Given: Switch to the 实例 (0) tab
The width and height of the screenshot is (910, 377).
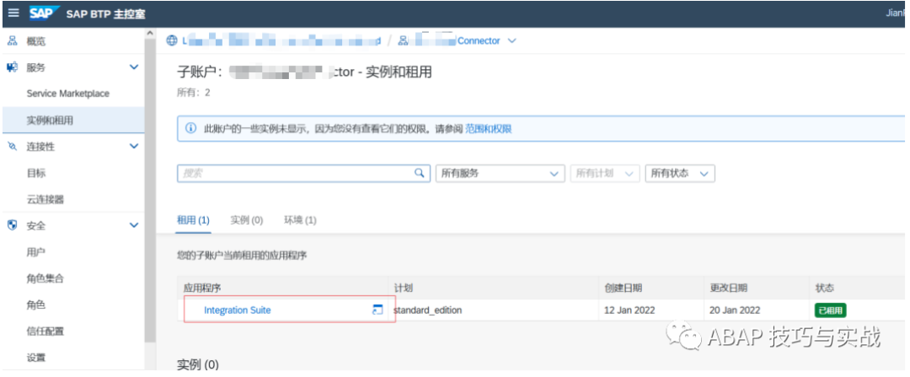Looking at the screenshot, I should pyautogui.click(x=247, y=220).
